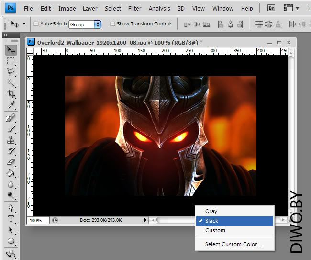Click the Photoshop Ps application logo
Screen dimensions: 311x260
click(11, 8)
